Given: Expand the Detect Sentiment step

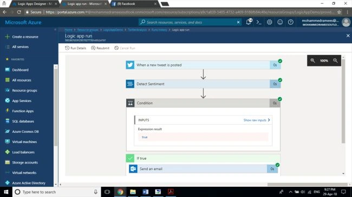Looking at the screenshot, I should pyautogui.click(x=203, y=84).
